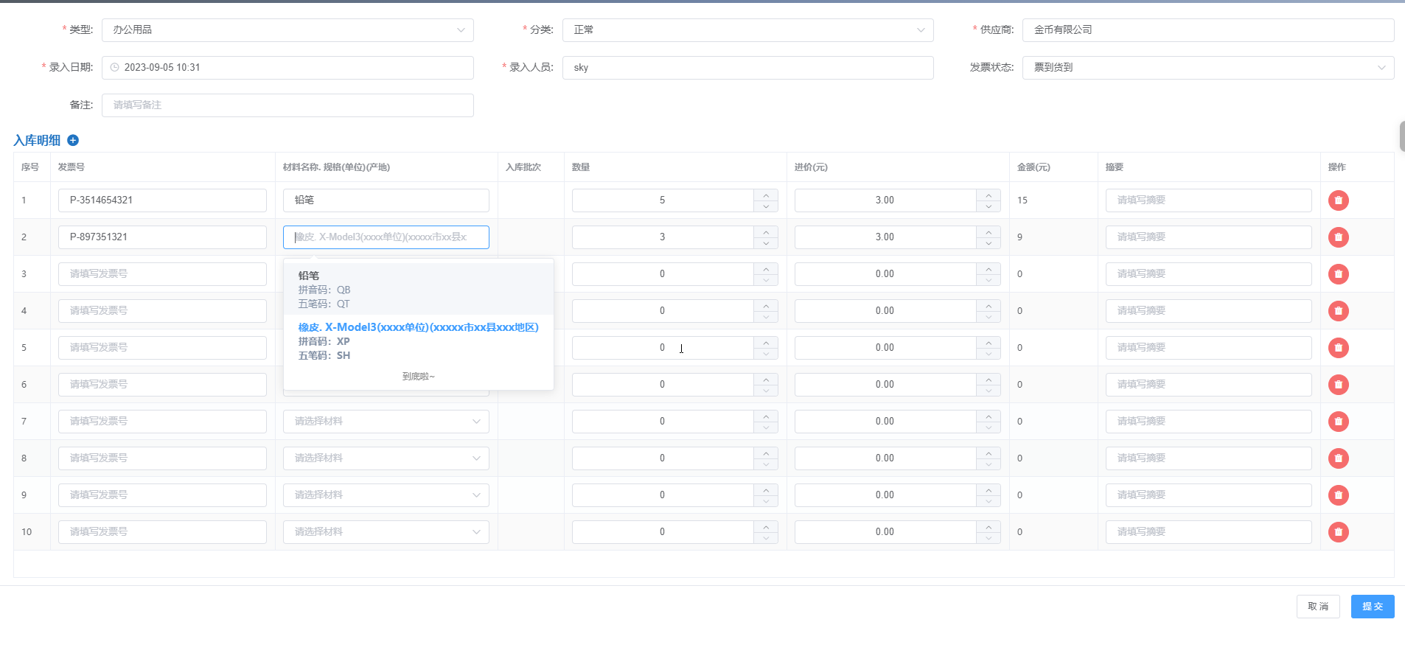Click the quantity value field in row 6
1405x653 pixels.
[x=663, y=385]
